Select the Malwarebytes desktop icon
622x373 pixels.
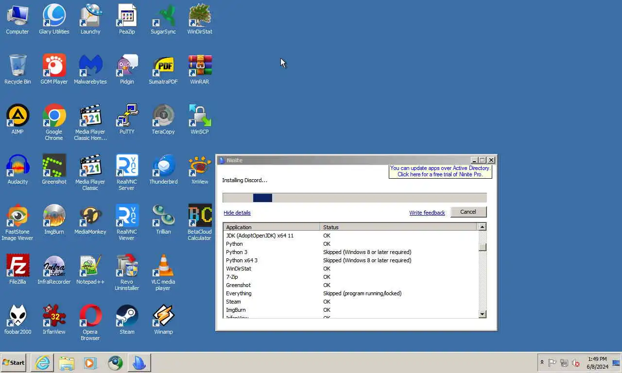[90, 69]
